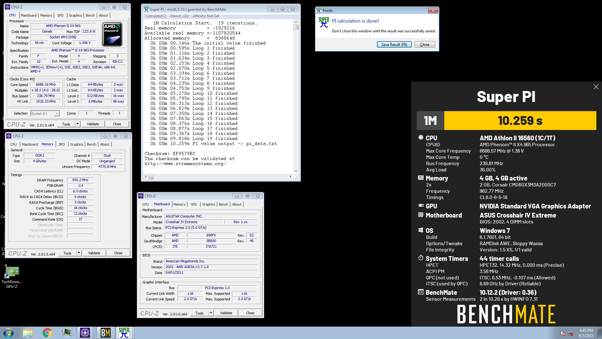Click CPU-Z Memory window title icon
This screenshot has height=339, width=602.
pyautogui.click(x=9, y=136)
